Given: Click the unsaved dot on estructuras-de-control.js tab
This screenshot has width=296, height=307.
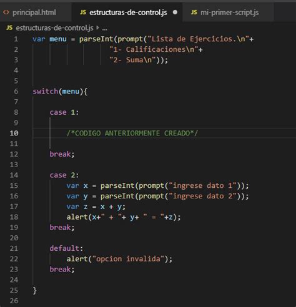Looking at the screenshot, I should (175, 12).
